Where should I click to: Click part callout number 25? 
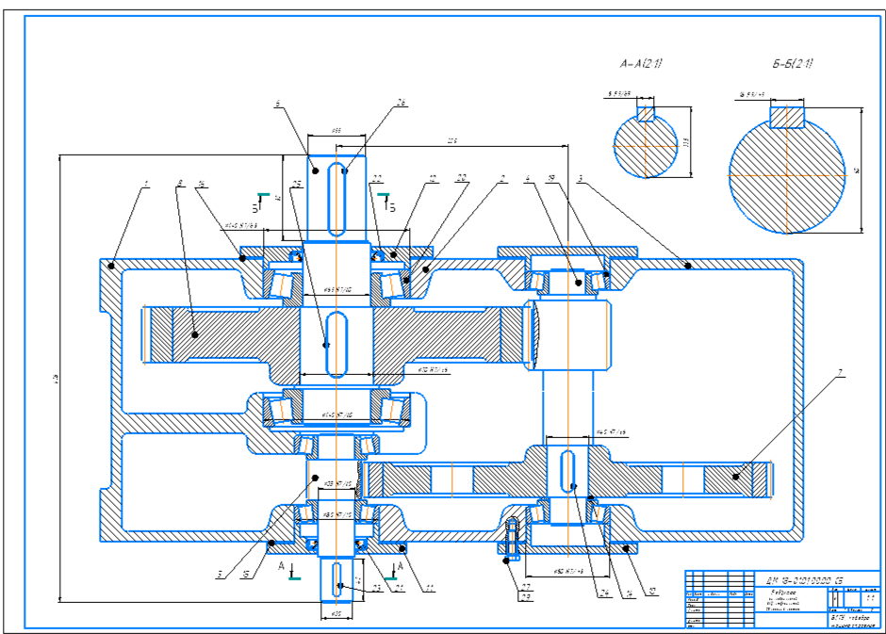[x=297, y=184]
